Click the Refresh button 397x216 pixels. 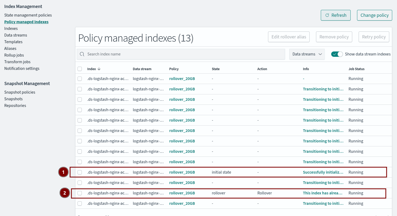pyautogui.click(x=335, y=15)
